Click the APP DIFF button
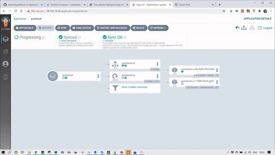 [x=46, y=28]
